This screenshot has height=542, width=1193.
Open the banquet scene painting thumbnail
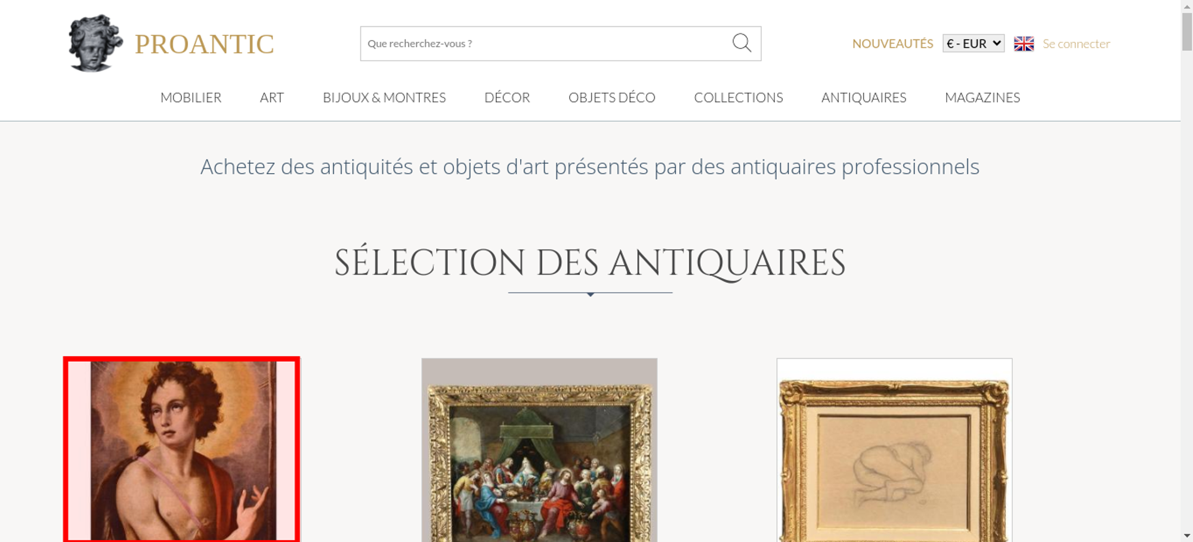[539, 450]
